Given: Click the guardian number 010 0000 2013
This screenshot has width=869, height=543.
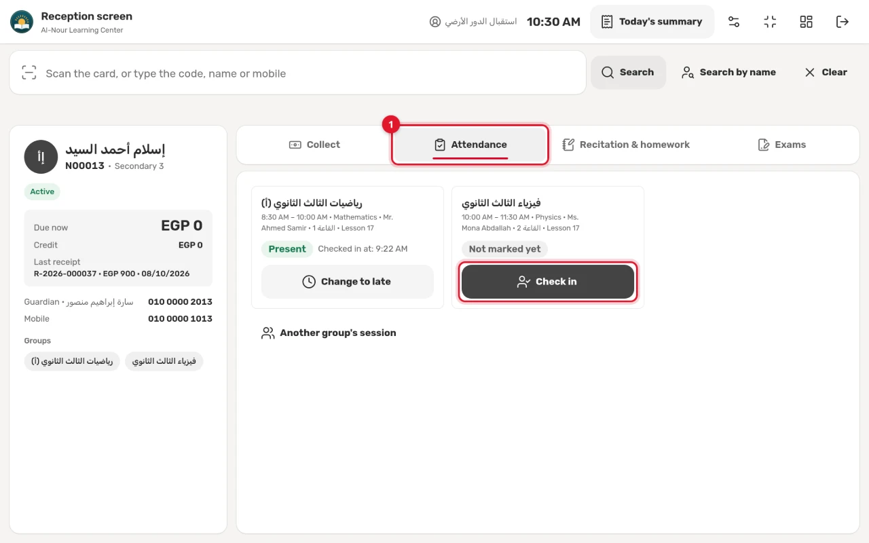Looking at the screenshot, I should (180, 301).
